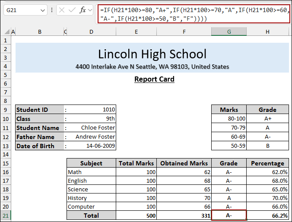Click the three-dot name box resize handle
This screenshot has width=292, height=222.
pyautogui.click(x=52, y=10)
